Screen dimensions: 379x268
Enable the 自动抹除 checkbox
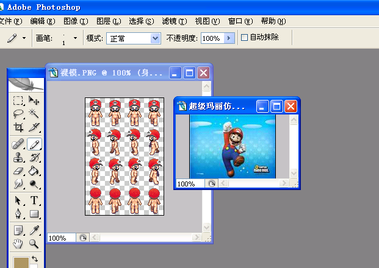[244, 37]
